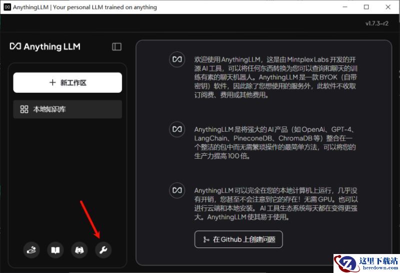Click the avatar icon beside the OpenAi message
The height and width of the screenshot is (273, 400).
[x=177, y=129]
